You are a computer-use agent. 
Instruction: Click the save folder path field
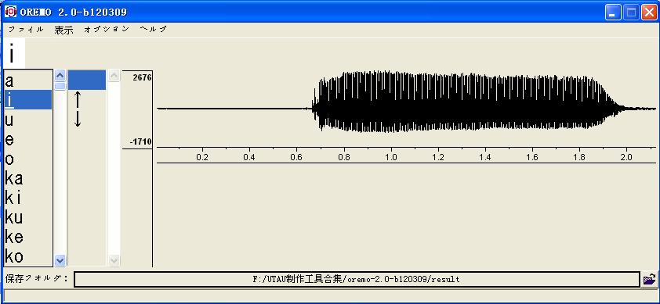coord(357,279)
